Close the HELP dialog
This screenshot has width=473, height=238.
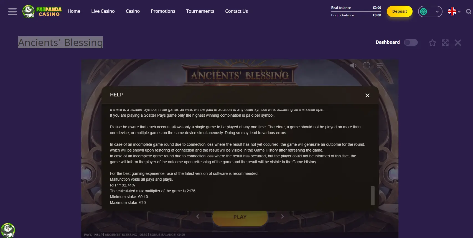click(367, 95)
